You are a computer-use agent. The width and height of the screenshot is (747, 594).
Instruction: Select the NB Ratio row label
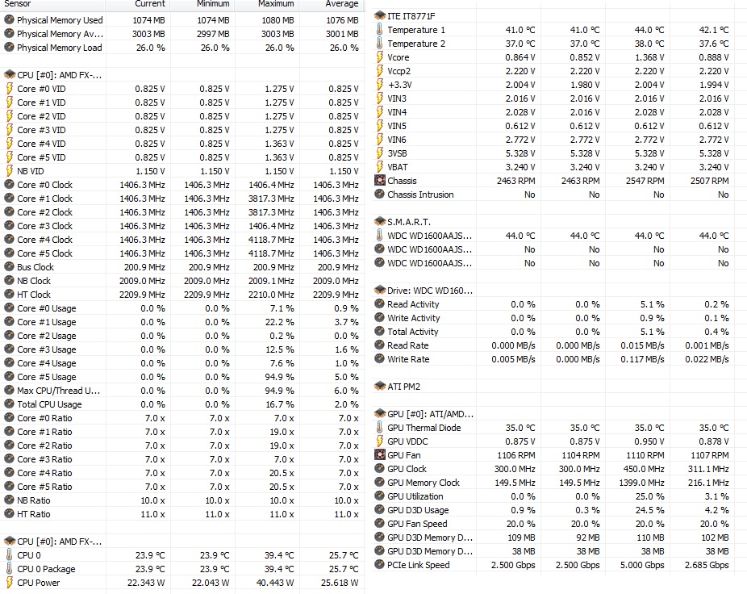pyautogui.click(x=34, y=500)
